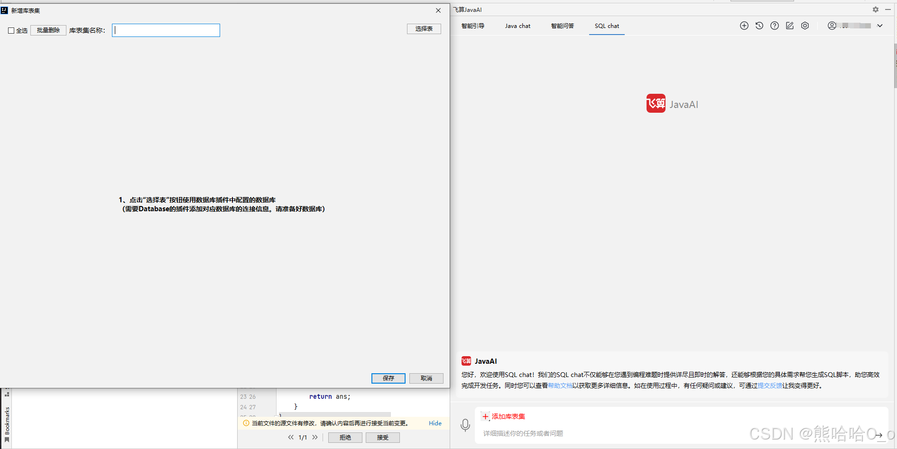897x449 pixels.
Task: Expand the account dropdown chevron
Action: [880, 26]
